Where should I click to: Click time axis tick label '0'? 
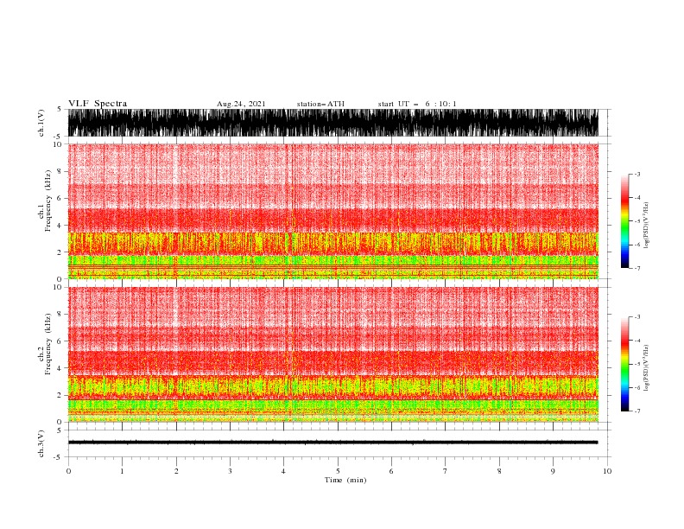[68, 471]
